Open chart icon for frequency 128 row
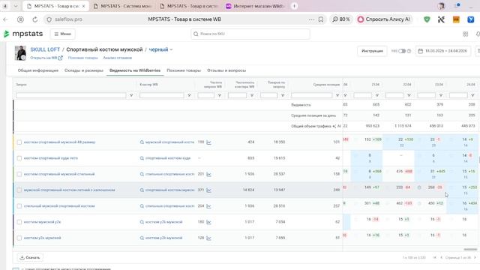480x270 pixels. [x=208, y=238]
